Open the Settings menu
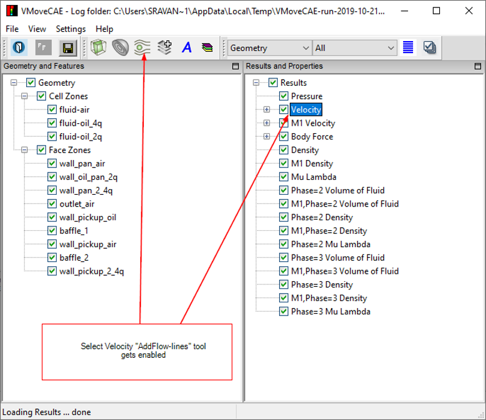The width and height of the screenshot is (486, 420). [x=70, y=29]
